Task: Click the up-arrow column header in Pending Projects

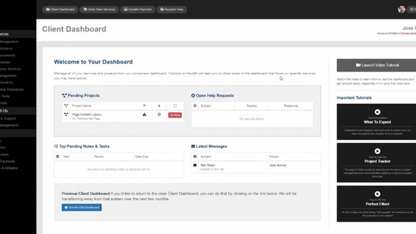Action: 144,105
